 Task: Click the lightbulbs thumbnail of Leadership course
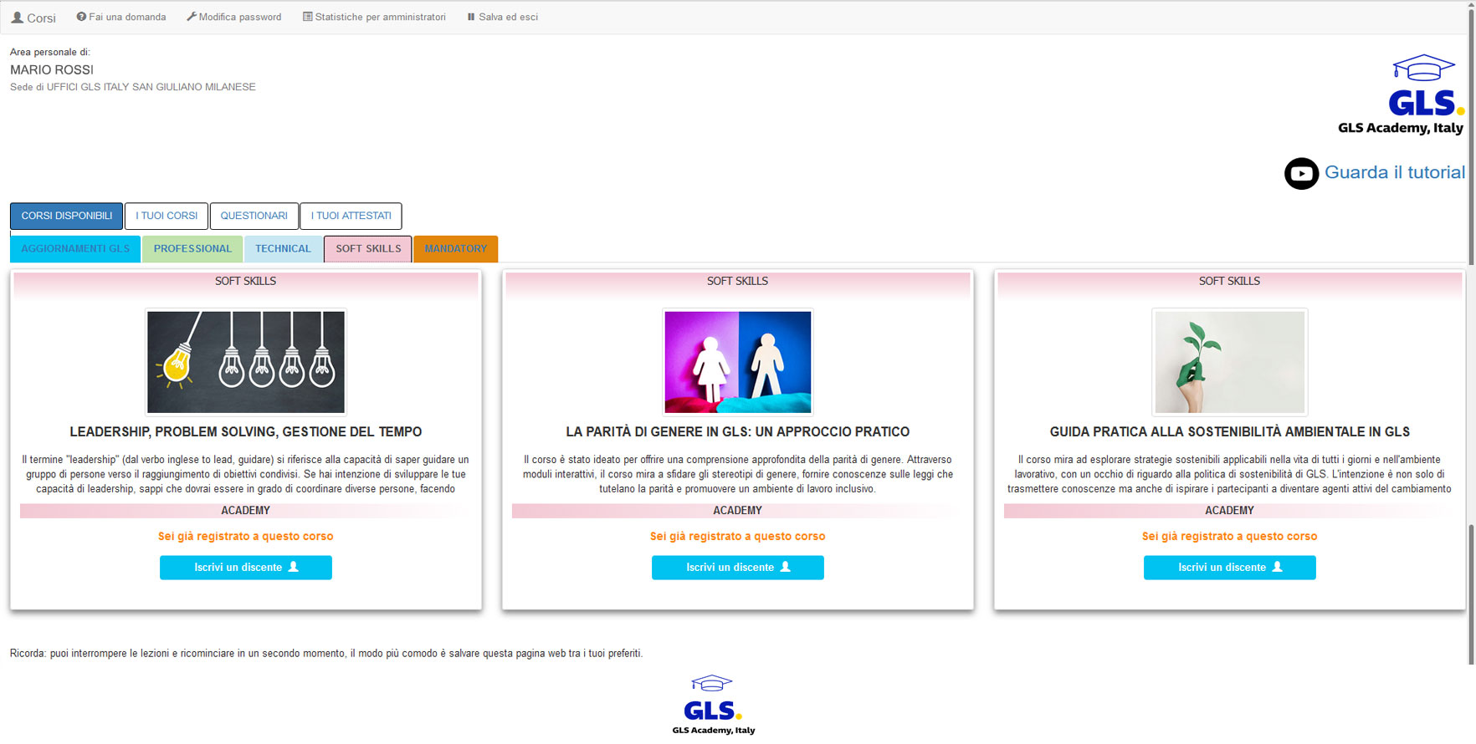(x=245, y=362)
